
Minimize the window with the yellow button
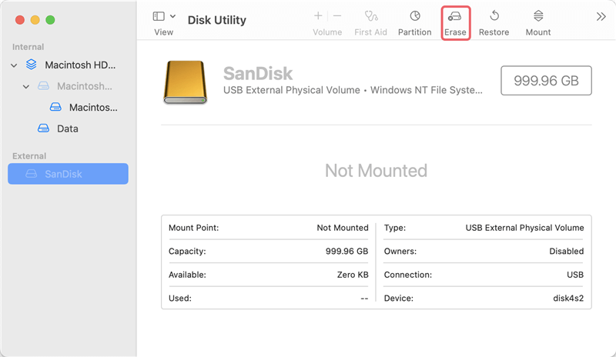(x=35, y=20)
